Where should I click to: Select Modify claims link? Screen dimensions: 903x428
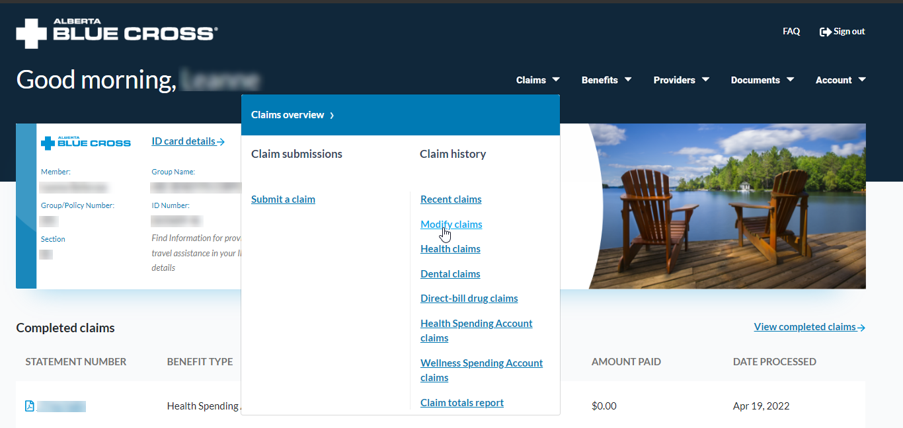point(451,224)
